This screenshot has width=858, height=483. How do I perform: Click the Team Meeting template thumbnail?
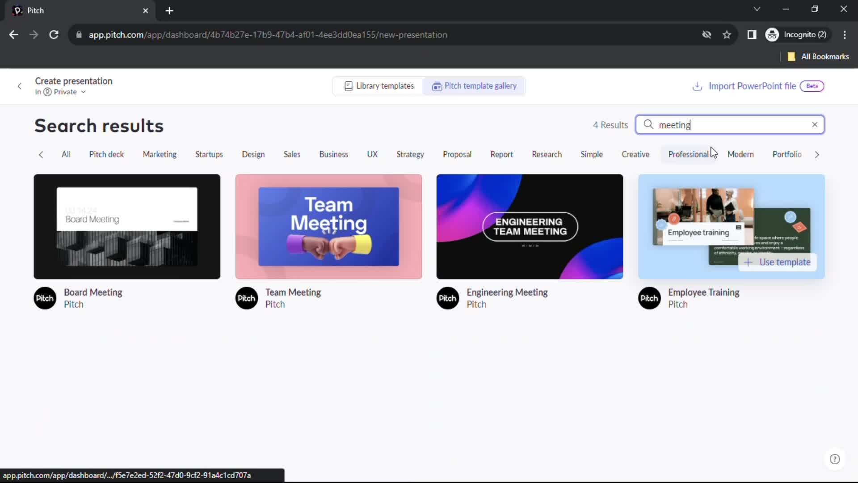coord(328,226)
